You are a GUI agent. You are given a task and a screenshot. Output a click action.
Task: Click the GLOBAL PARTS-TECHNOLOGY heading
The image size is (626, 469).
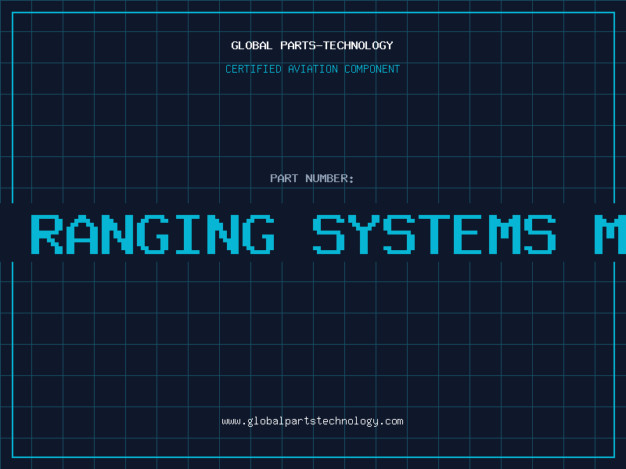(x=312, y=45)
